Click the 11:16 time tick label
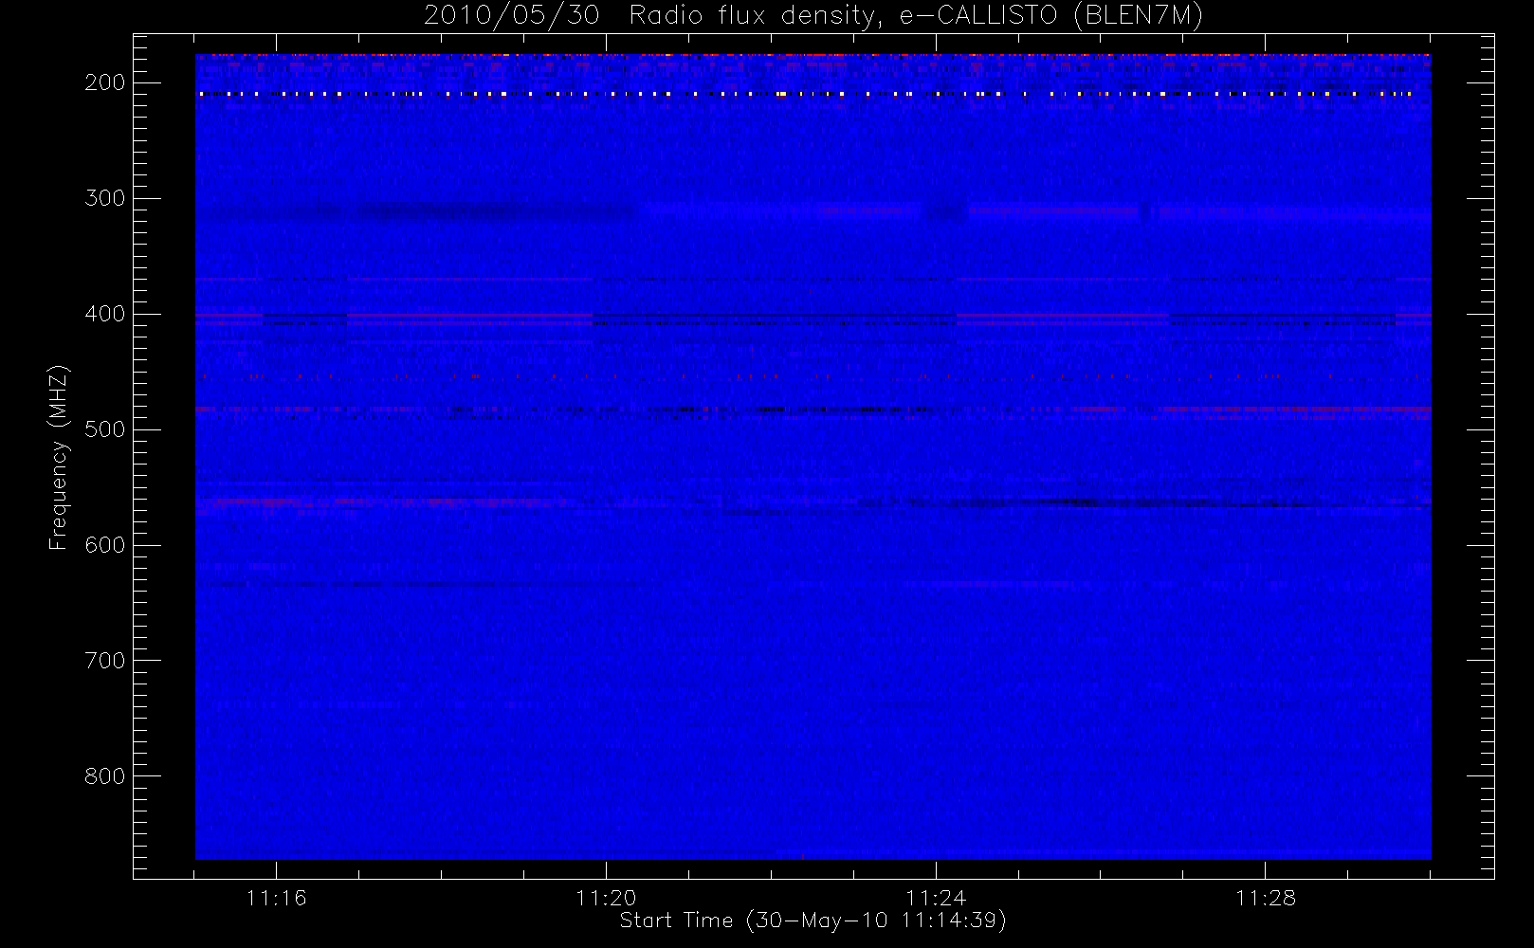 (276, 898)
